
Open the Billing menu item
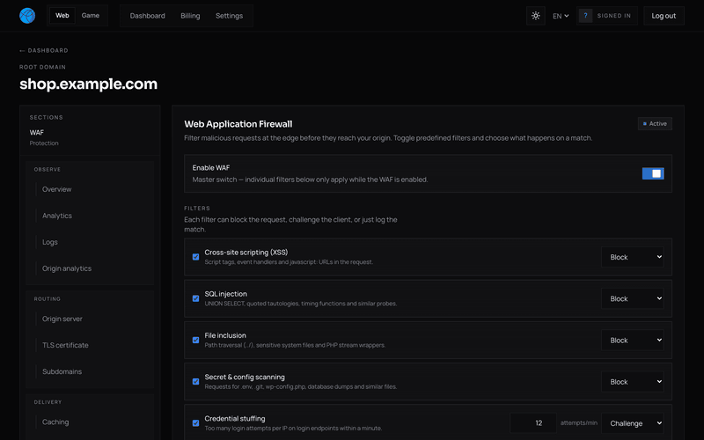point(190,16)
